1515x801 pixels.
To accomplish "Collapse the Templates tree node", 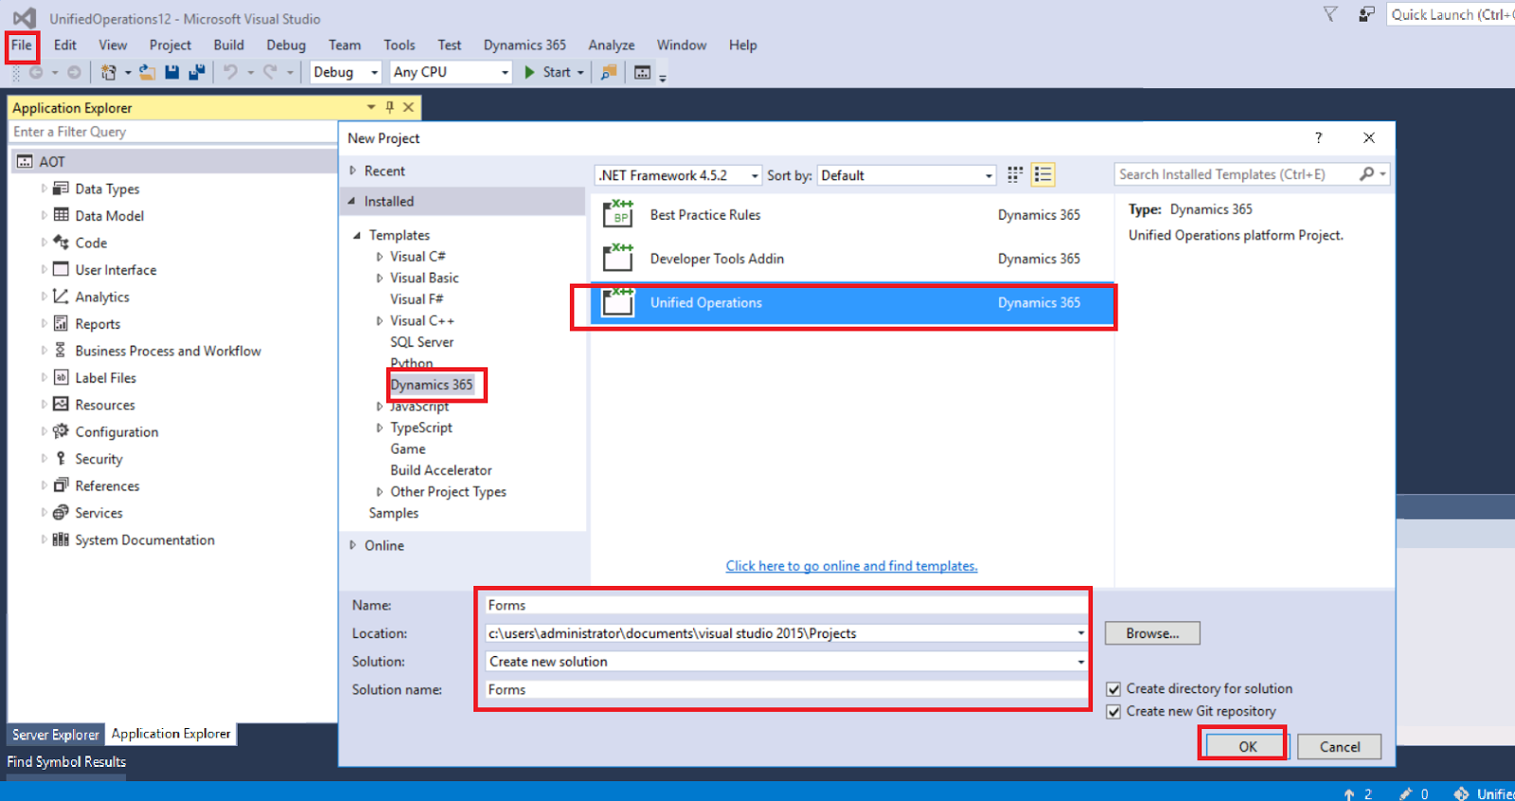I will click(x=357, y=235).
